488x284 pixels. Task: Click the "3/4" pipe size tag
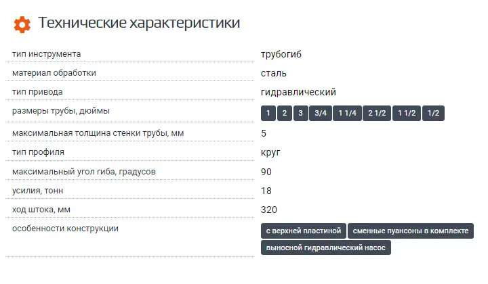coord(321,114)
